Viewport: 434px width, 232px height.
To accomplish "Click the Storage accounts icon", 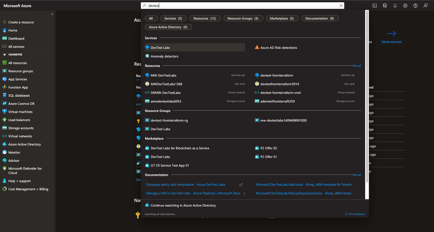I will [4, 128].
